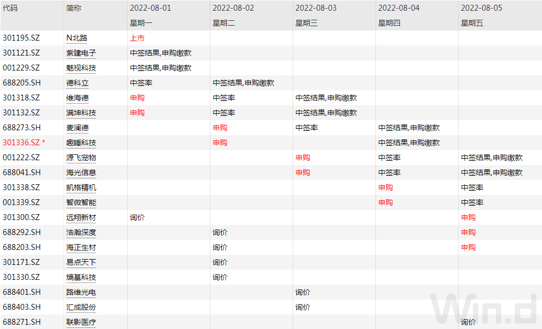Click 申购 in the 维海德 row
This screenshot has height=329, width=542.
(x=137, y=98)
